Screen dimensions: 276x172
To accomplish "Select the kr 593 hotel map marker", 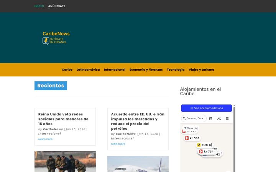I will pos(192,138).
